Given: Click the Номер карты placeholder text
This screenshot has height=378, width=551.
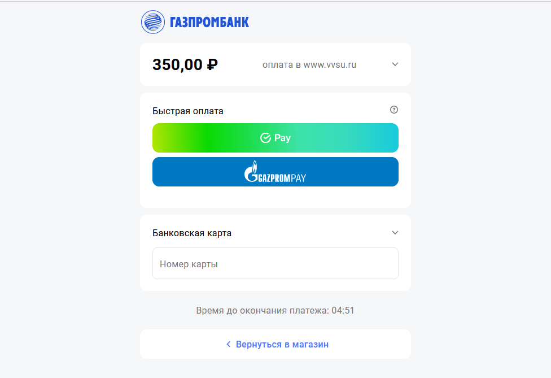Looking at the screenshot, I should [x=189, y=264].
